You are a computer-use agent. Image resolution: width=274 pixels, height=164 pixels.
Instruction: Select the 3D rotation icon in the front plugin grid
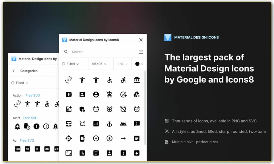[x=69, y=80]
